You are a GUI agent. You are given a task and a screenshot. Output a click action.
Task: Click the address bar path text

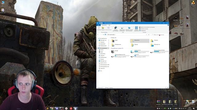point(111,35)
